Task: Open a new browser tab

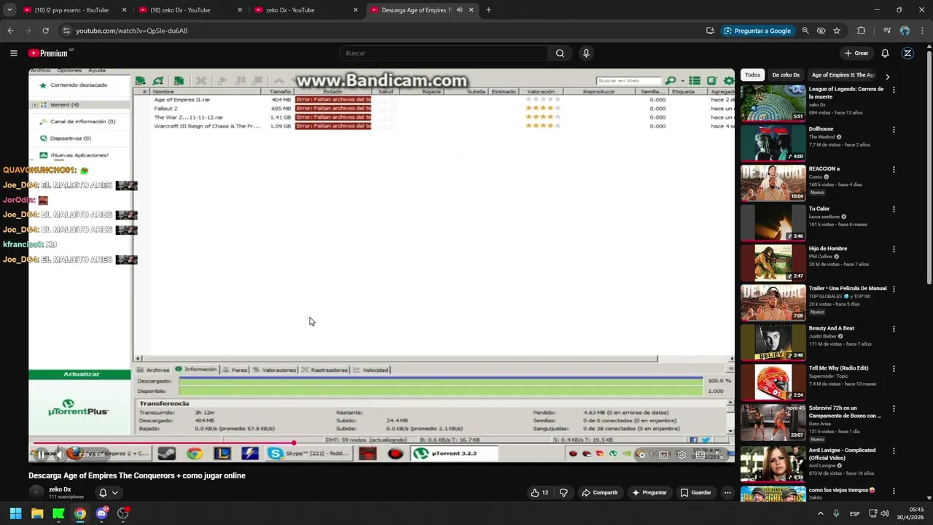Action: click(488, 10)
